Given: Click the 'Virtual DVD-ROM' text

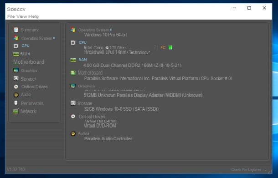Looking at the screenshot, I should pos(100,126).
